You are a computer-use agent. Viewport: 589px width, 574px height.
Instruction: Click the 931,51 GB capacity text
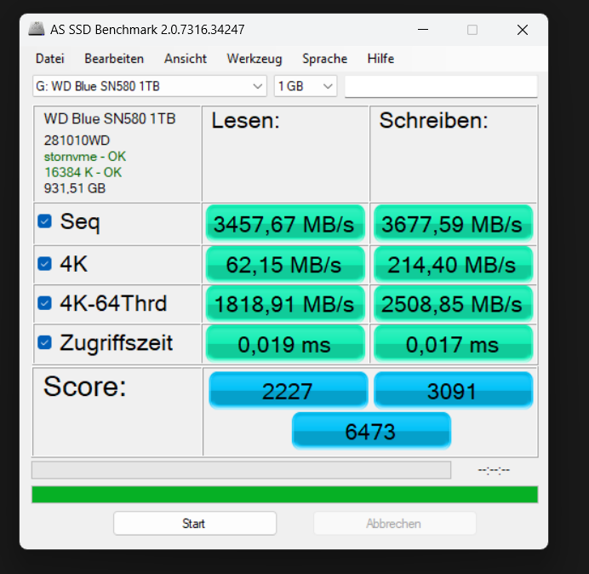coord(75,188)
